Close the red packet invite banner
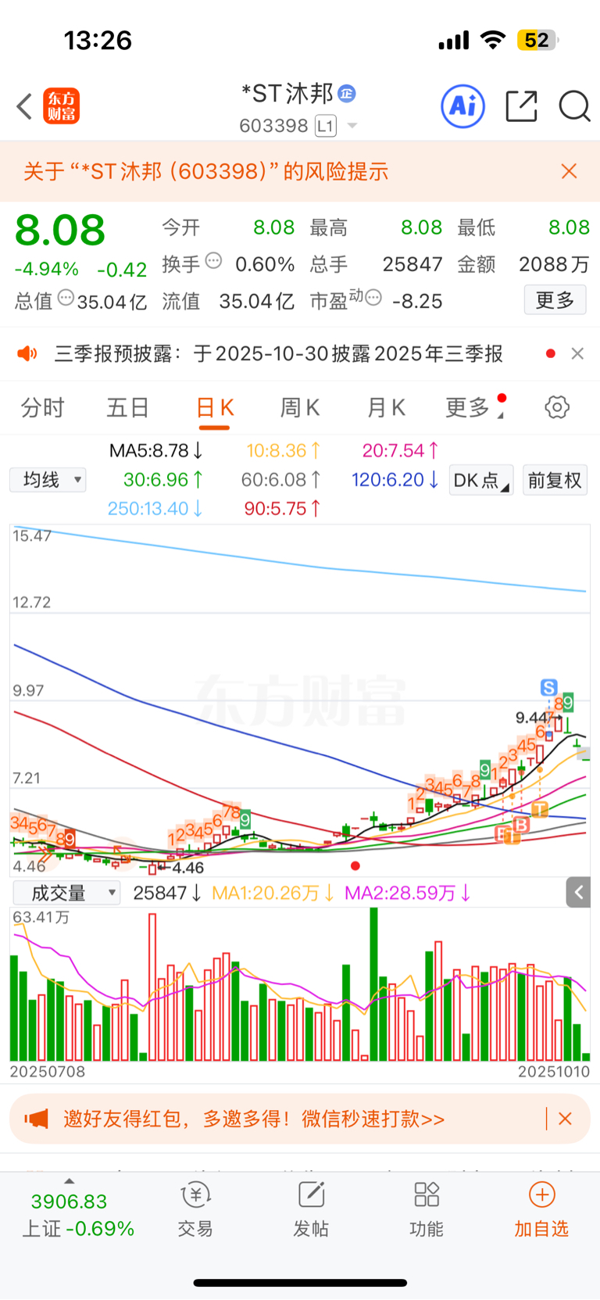 pos(566,1119)
